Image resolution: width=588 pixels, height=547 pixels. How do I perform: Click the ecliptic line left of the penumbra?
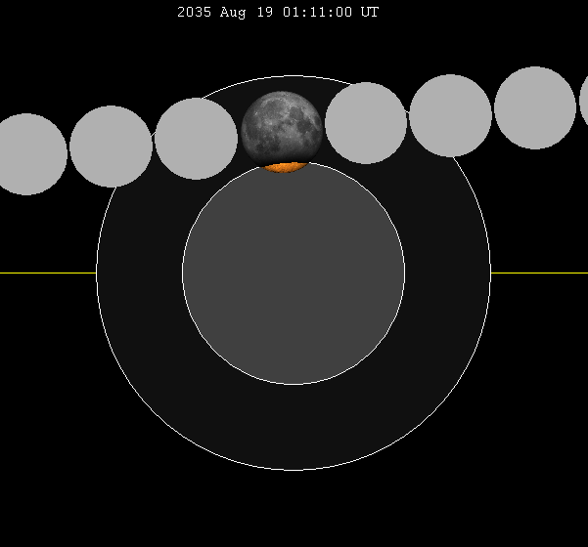point(47,273)
